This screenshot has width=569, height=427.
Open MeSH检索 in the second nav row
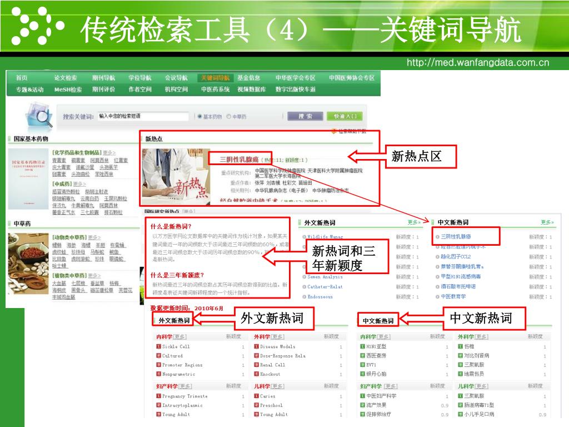[68, 90]
